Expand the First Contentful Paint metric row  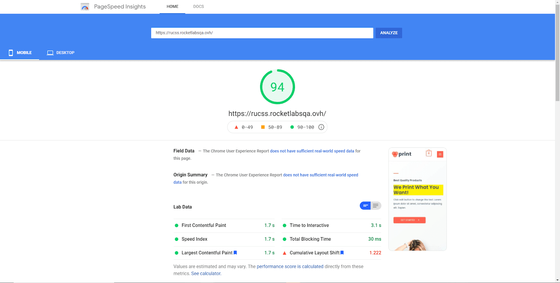pos(224,226)
